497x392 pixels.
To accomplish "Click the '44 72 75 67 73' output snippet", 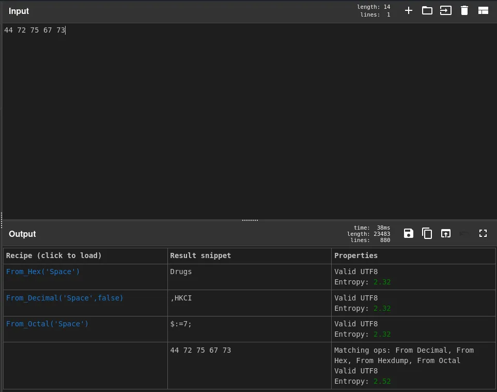I will 200,351.
